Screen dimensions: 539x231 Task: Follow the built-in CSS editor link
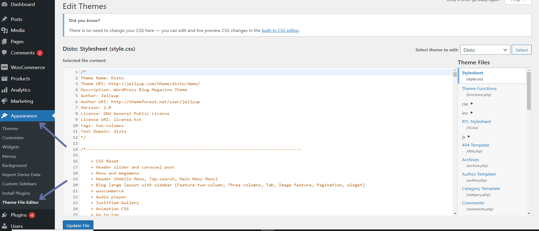280,30
